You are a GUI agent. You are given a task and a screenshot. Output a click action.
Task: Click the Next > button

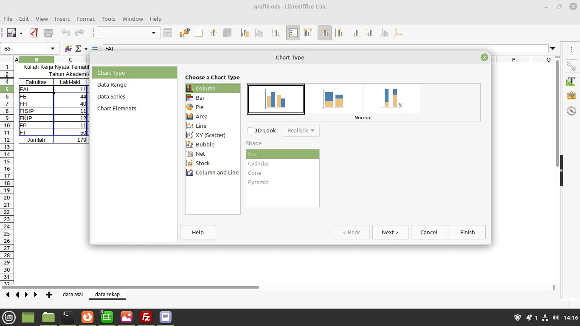[x=390, y=232]
